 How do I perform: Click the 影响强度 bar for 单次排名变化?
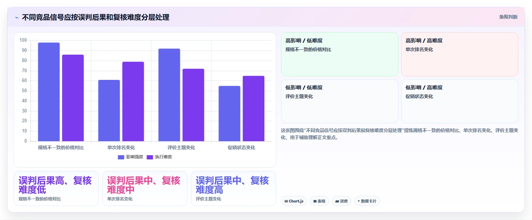[x=109, y=111]
